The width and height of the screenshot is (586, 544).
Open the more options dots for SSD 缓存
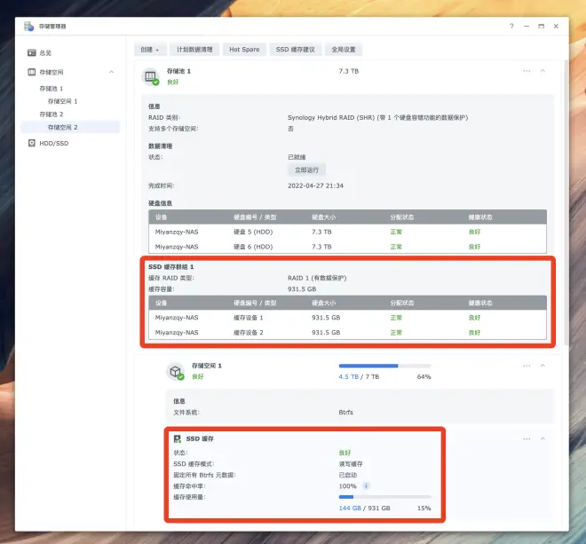527,438
